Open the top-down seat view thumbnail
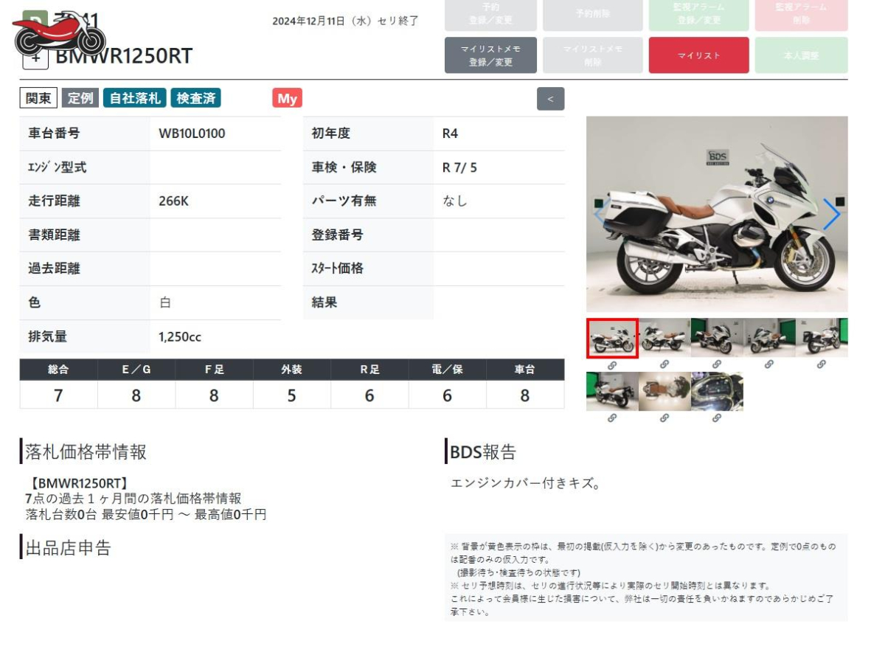The width and height of the screenshot is (885, 655). pyautogui.click(x=664, y=391)
